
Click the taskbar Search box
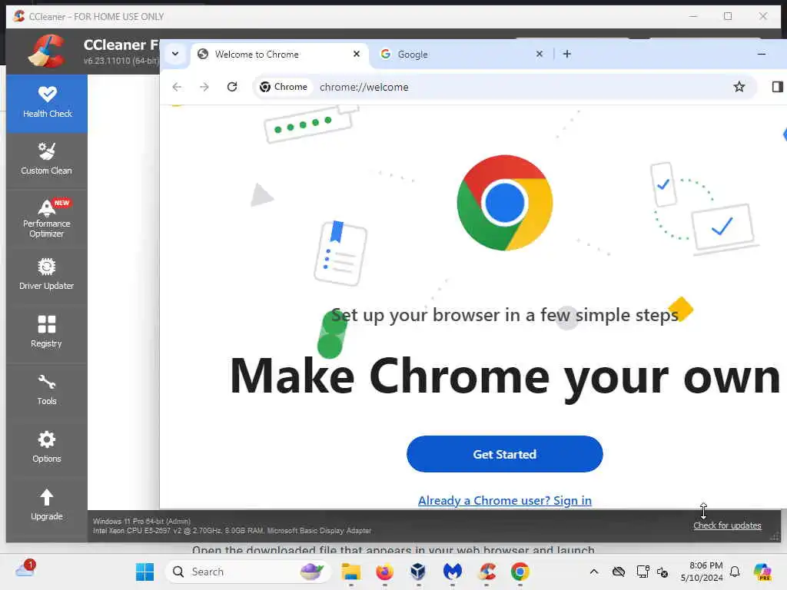click(x=247, y=572)
